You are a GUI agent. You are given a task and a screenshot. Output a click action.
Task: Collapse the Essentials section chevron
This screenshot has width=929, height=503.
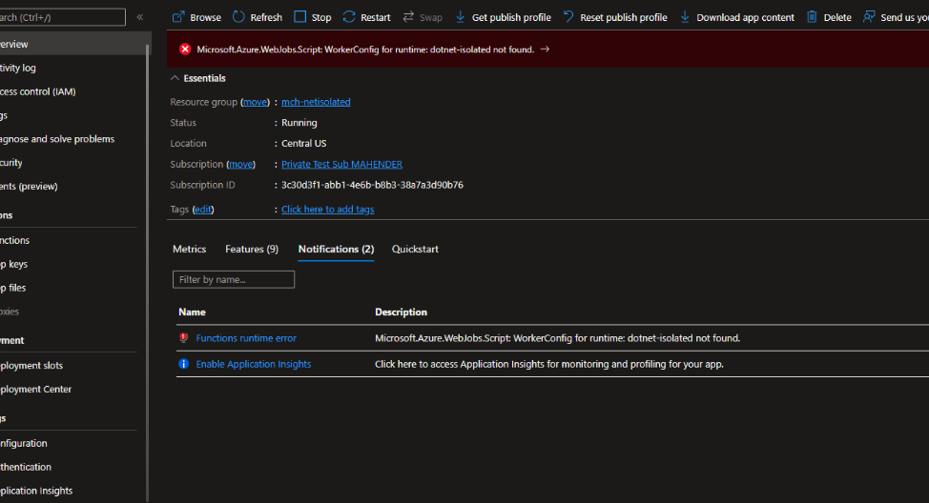click(175, 78)
